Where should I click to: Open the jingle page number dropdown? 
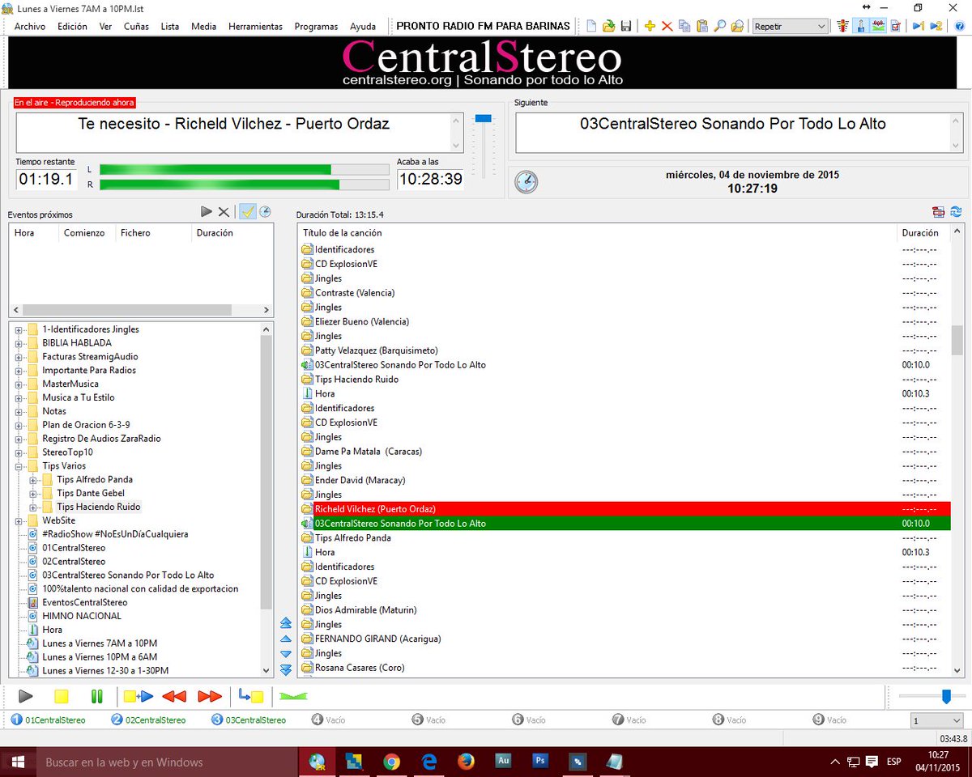pos(936,720)
